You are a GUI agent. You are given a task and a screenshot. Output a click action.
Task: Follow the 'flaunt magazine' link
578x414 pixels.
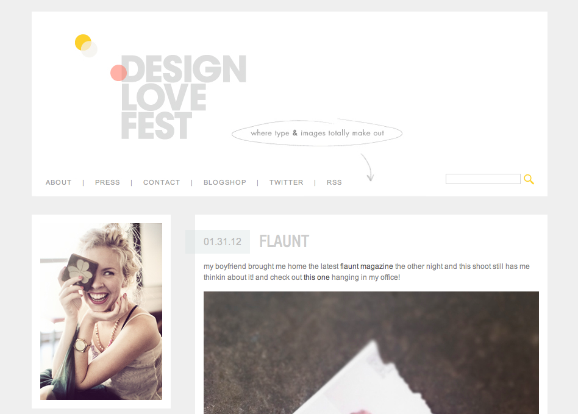coord(366,266)
